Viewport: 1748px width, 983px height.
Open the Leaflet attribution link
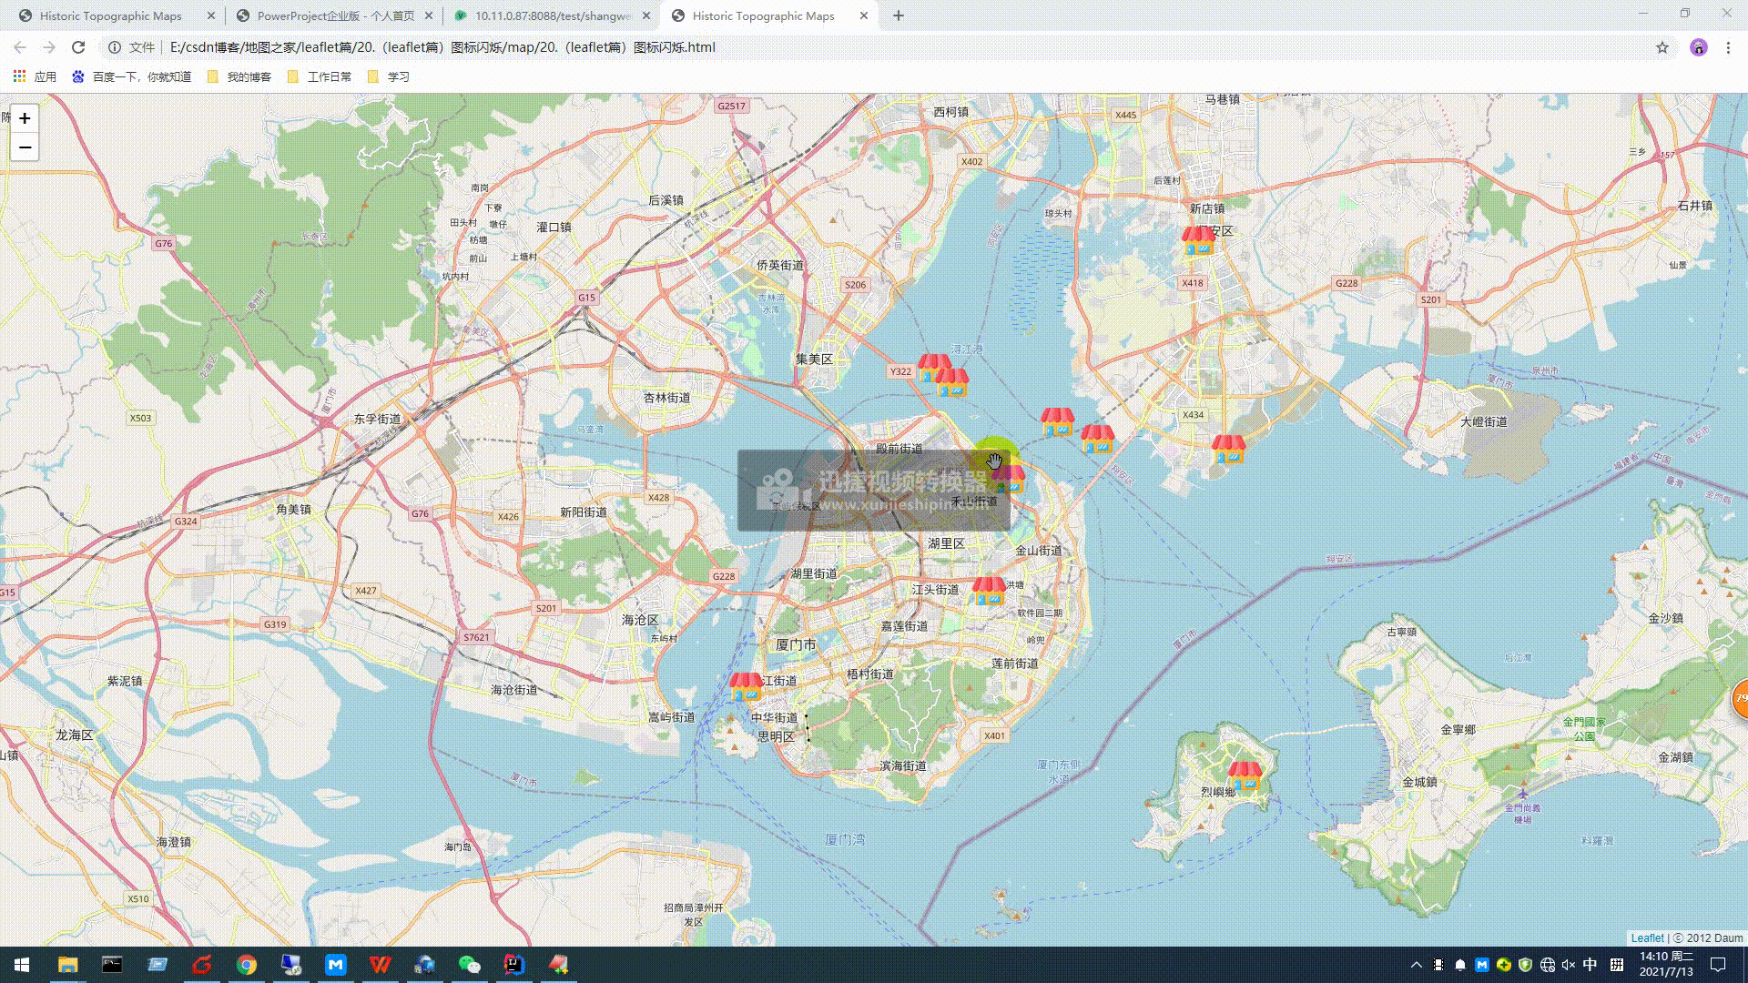pos(1646,937)
